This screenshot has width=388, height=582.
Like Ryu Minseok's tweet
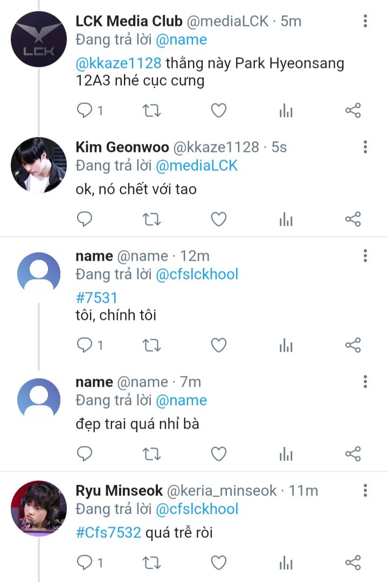[x=218, y=563]
